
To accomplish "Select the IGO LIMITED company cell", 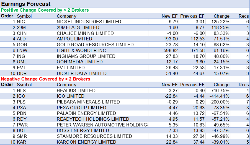I will coord(70,96).
